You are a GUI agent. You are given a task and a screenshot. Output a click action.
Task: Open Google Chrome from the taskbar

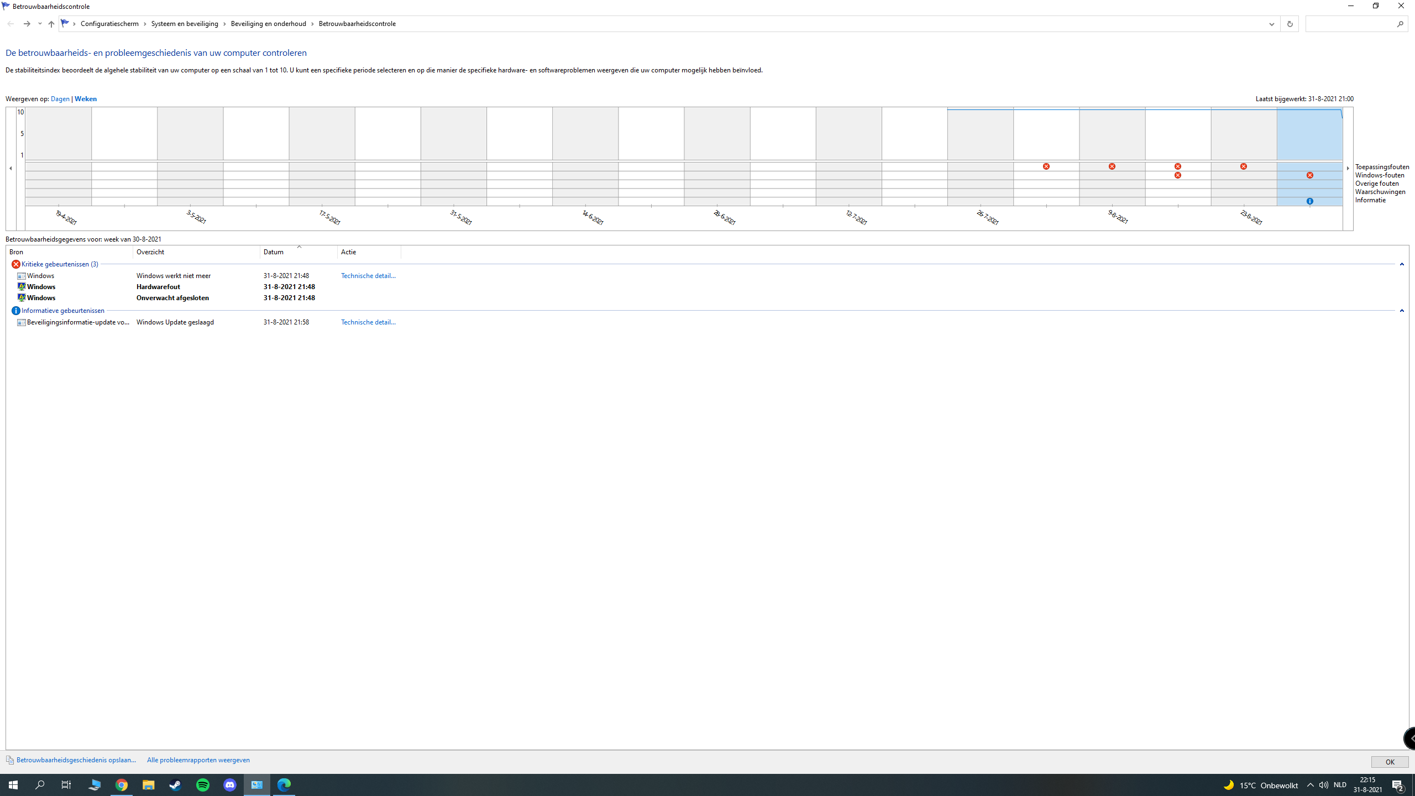[122, 785]
